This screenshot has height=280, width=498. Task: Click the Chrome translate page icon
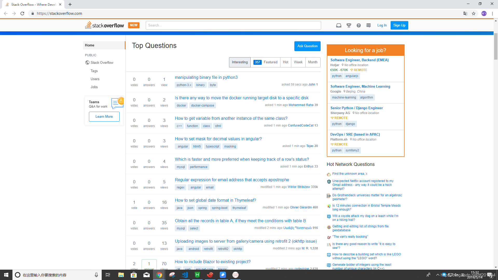pyautogui.click(x=465, y=13)
